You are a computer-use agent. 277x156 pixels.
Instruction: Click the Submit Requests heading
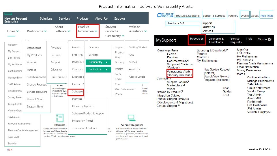132,125
